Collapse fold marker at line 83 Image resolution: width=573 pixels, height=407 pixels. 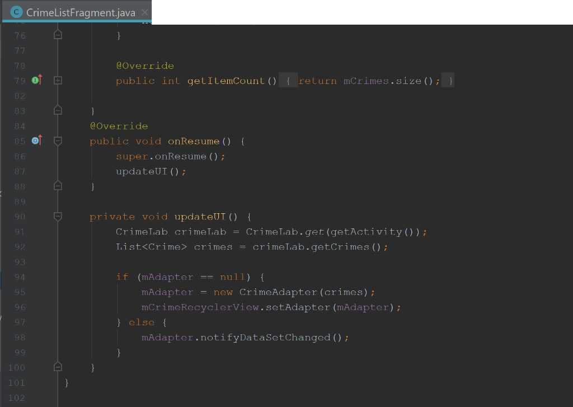click(x=58, y=110)
